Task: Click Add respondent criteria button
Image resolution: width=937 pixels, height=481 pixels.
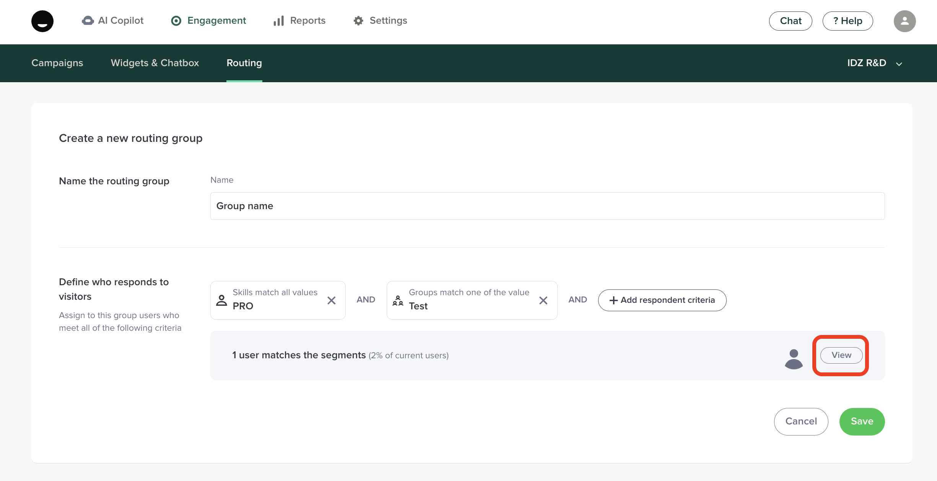Action: click(662, 300)
